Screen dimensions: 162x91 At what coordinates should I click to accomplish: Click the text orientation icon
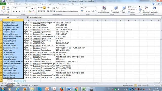[x=48, y=8]
